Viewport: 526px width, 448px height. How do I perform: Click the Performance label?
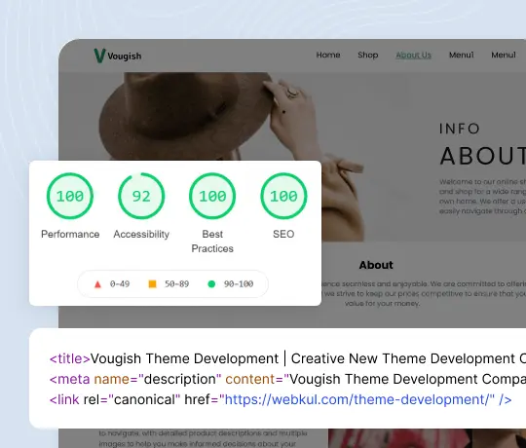tap(70, 234)
